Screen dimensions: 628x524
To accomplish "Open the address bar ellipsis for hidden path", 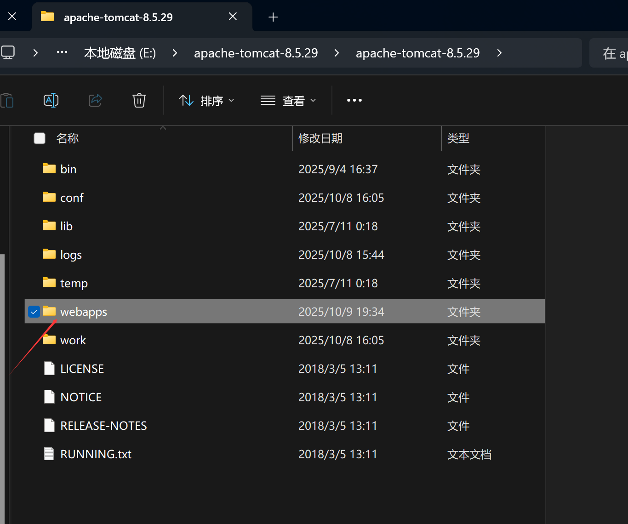I will (x=62, y=52).
